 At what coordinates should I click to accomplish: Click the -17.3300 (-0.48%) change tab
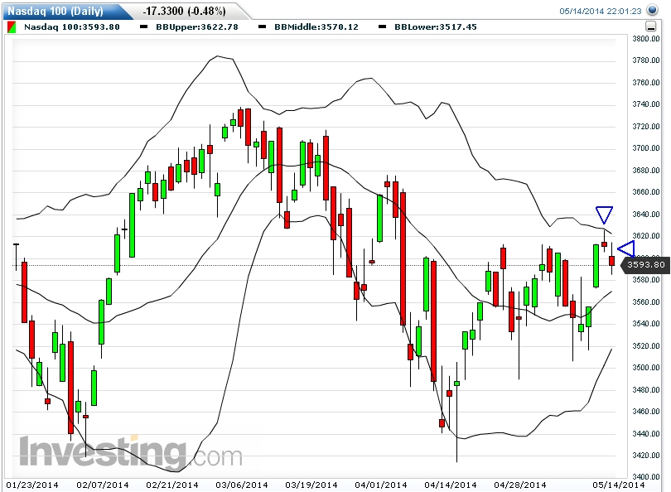tap(185, 11)
